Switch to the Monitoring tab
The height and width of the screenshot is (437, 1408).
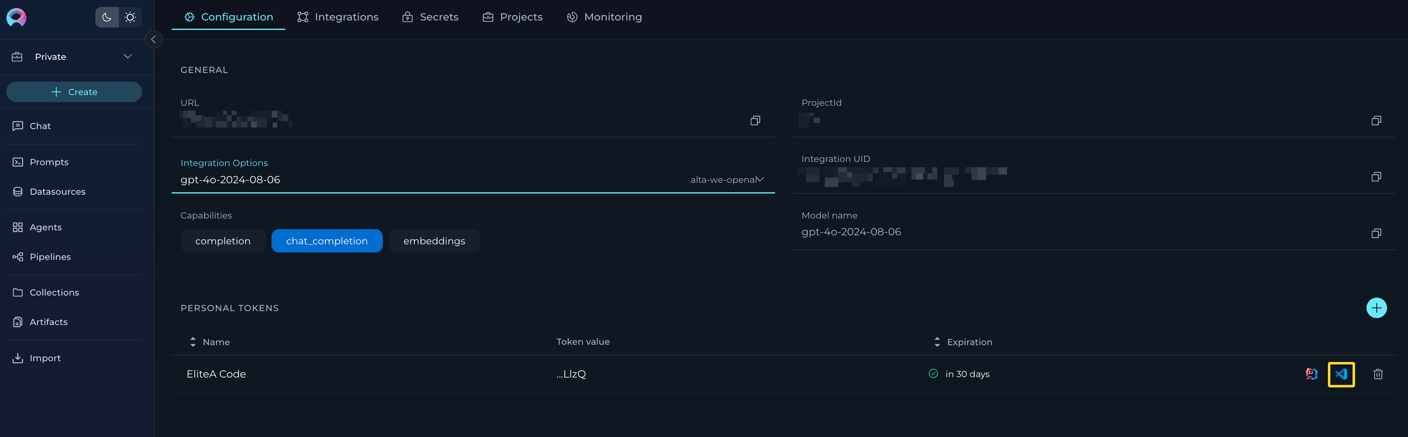(x=605, y=17)
